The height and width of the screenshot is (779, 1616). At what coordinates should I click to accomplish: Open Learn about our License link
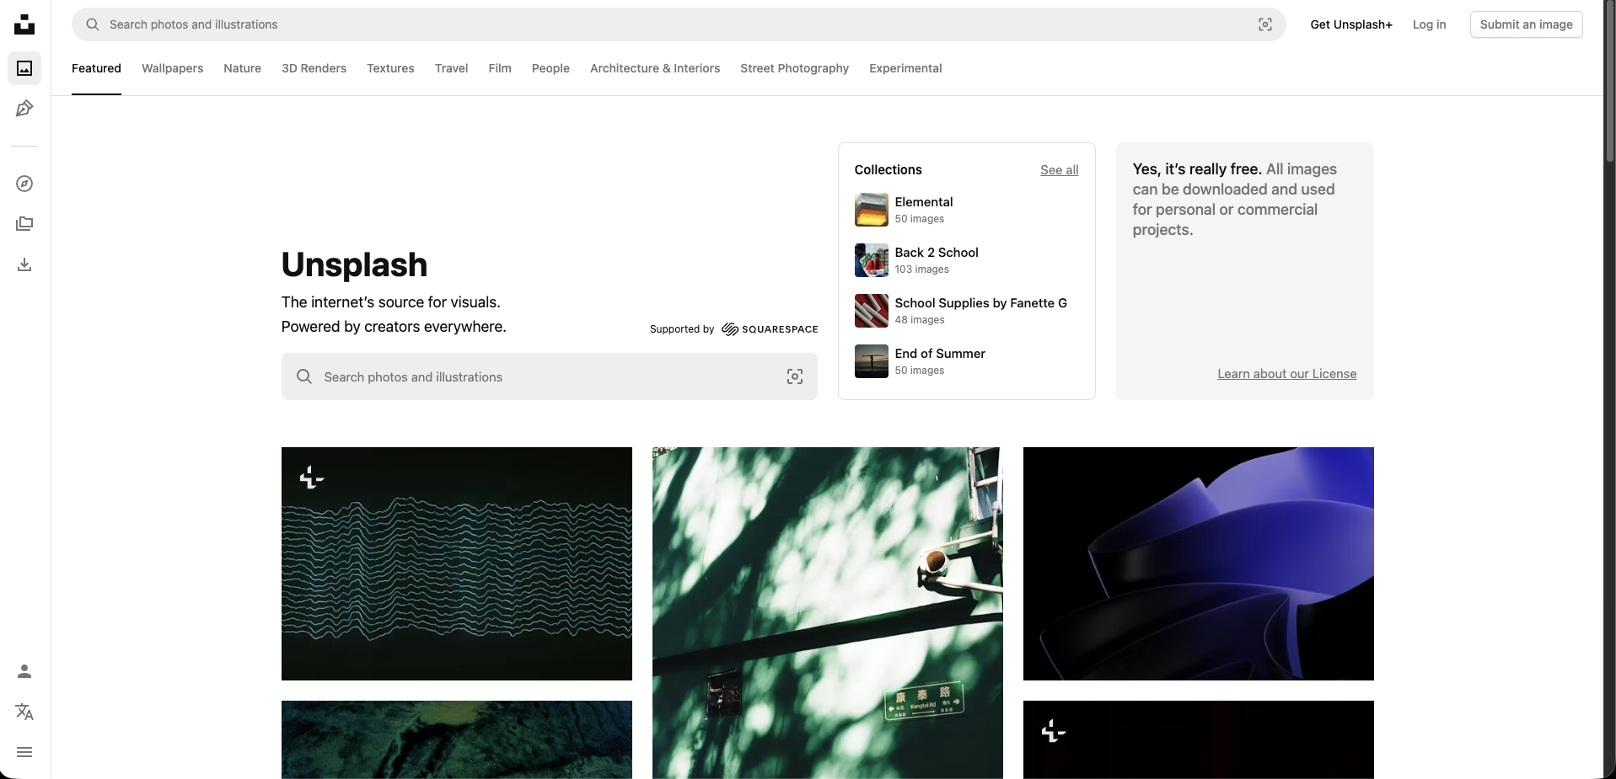click(1286, 374)
